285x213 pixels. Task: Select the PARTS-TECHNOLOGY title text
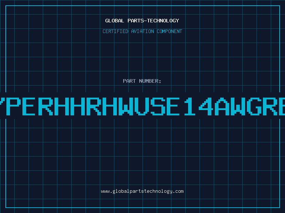(153, 21)
